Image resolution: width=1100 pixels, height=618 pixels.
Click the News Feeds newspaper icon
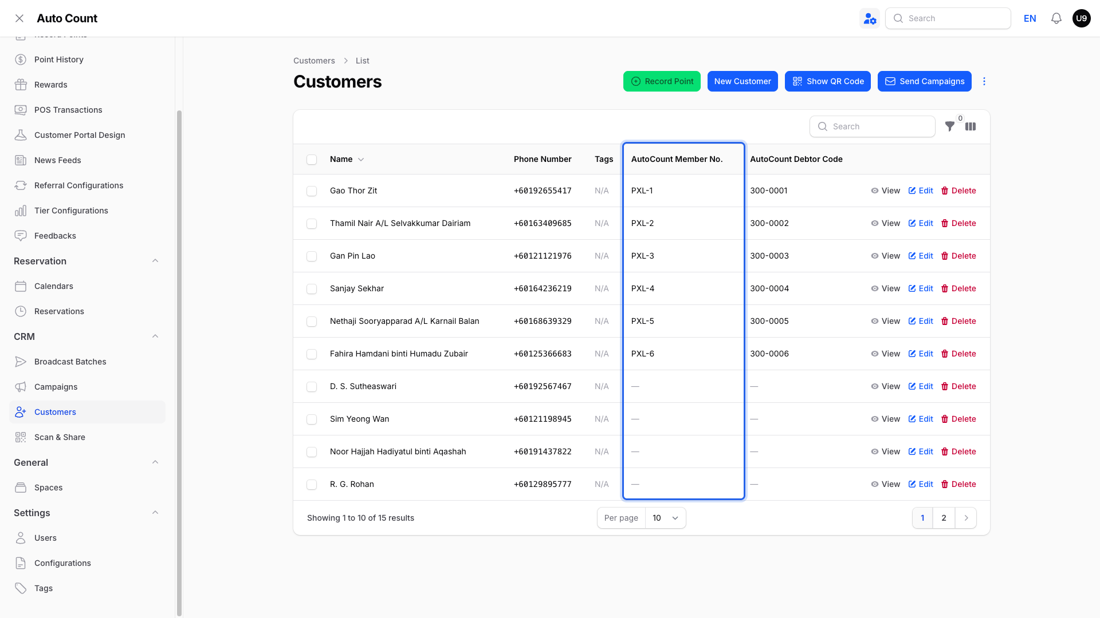[x=21, y=160]
